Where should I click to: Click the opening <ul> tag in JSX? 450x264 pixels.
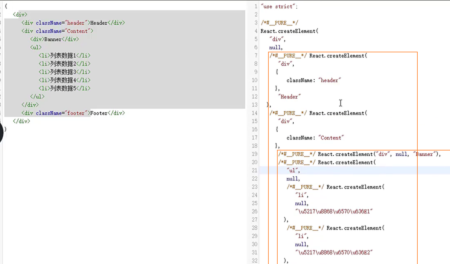point(36,47)
